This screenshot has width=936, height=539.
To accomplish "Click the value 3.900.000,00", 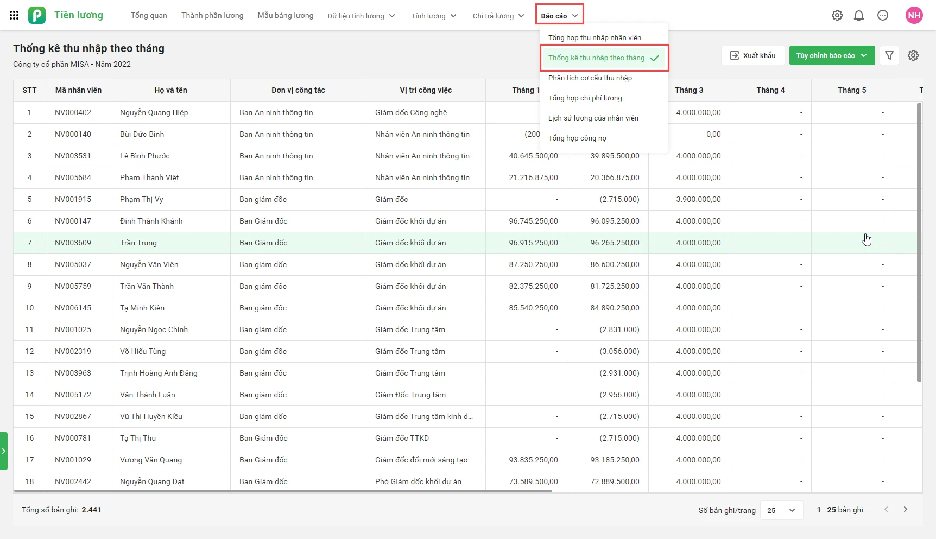I will (698, 199).
